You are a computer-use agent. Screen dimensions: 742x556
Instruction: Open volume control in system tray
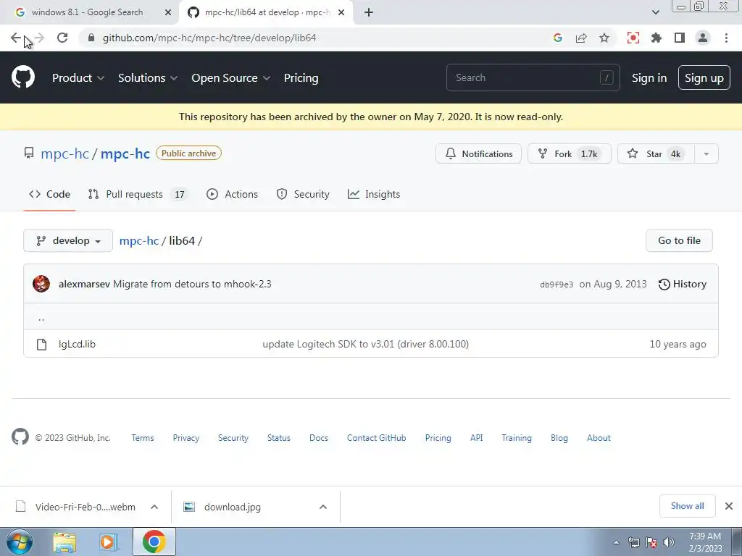point(669,542)
